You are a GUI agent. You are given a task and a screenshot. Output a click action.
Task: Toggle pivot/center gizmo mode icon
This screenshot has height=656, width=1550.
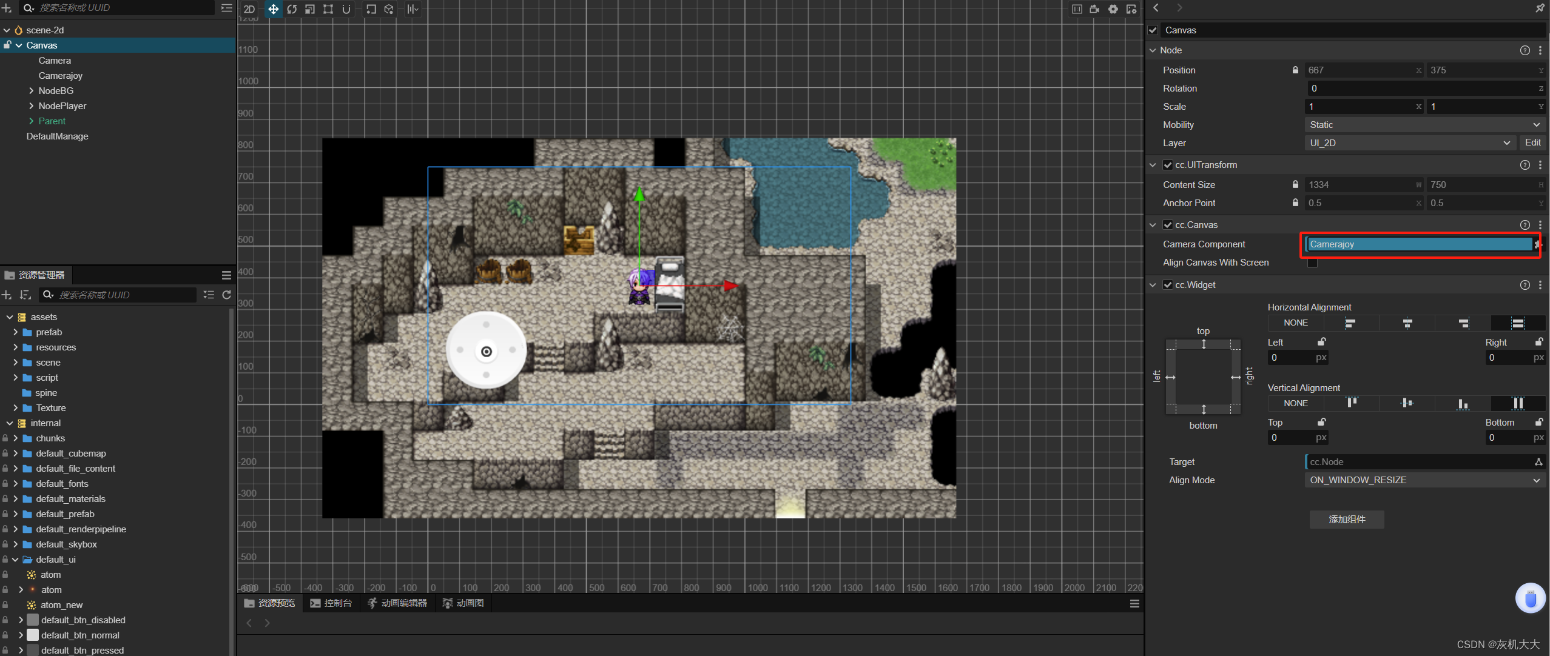click(x=371, y=9)
